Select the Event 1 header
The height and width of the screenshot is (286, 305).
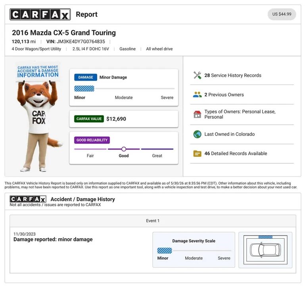pos(153,221)
